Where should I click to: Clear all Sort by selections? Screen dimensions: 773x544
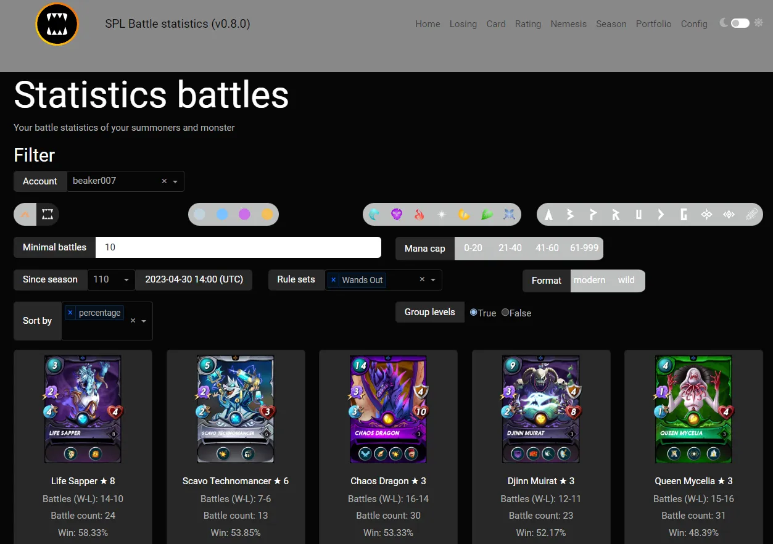(x=133, y=321)
